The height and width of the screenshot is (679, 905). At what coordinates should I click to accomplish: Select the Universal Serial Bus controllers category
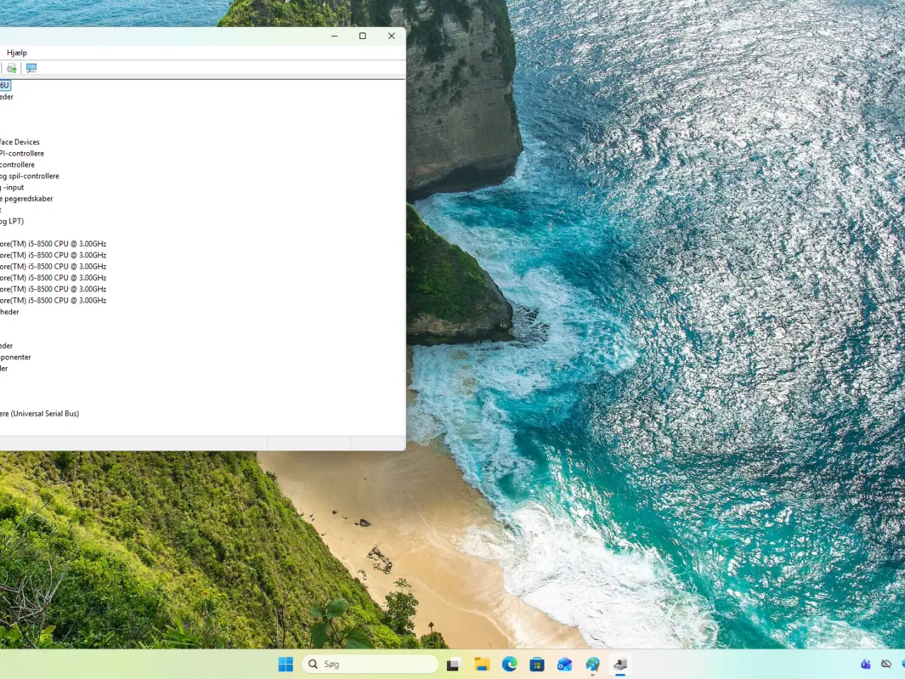click(x=40, y=413)
